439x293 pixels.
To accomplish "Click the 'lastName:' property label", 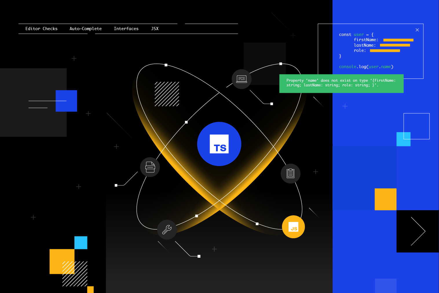I will pyautogui.click(x=365, y=45).
